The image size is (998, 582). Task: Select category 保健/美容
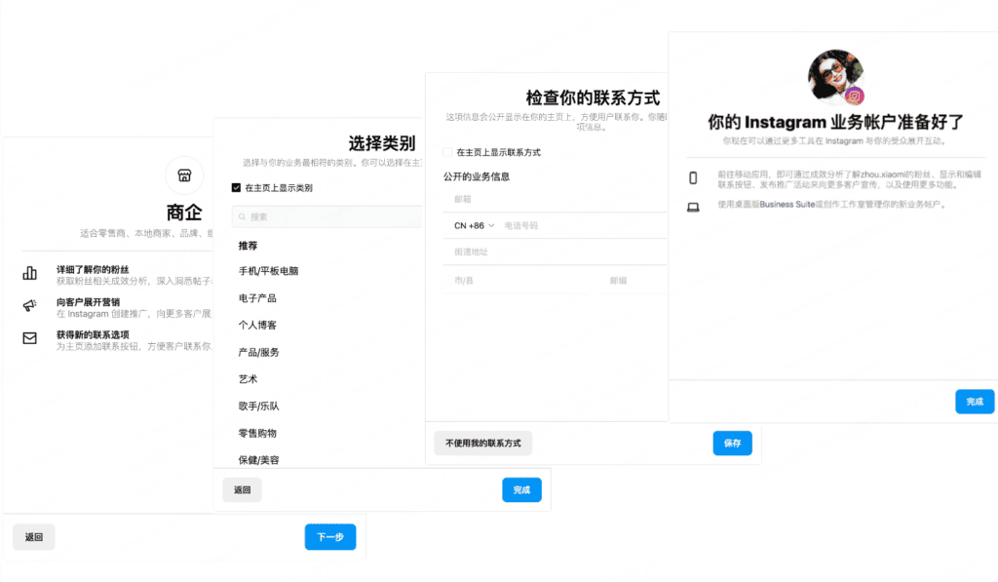pos(258,460)
